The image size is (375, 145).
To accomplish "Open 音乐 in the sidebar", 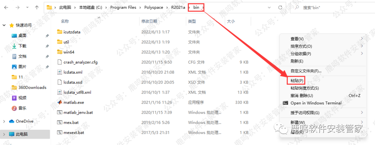I will (x=22, y=108).
